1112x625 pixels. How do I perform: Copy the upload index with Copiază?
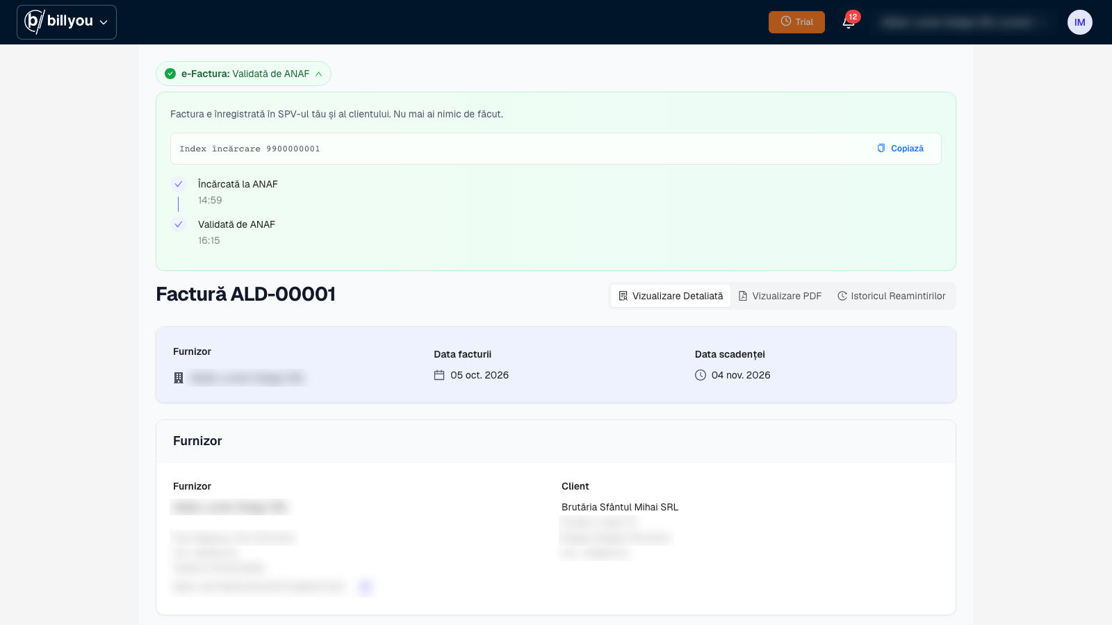(x=900, y=149)
